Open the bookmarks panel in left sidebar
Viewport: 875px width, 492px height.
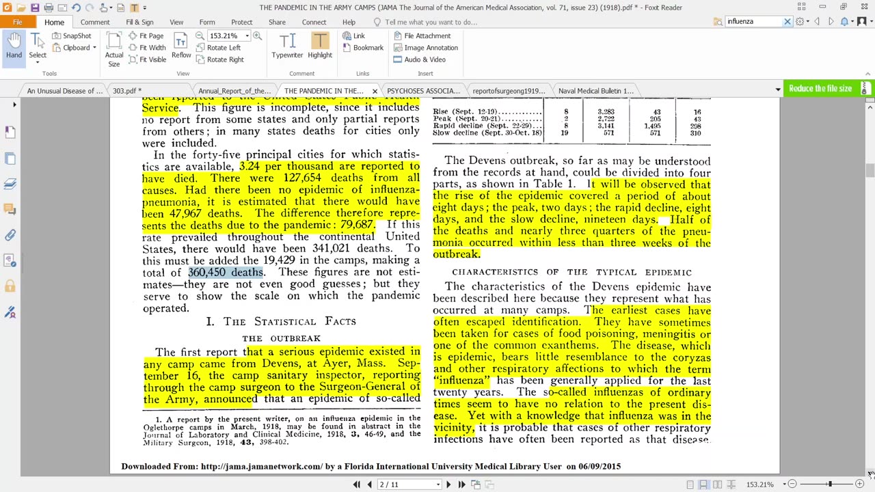(10, 133)
